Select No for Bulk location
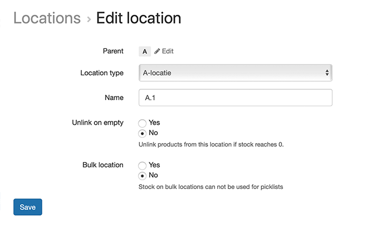368x226 pixels. click(142, 176)
